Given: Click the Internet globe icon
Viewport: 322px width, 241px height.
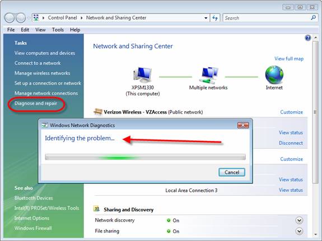Looking at the screenshot, I should 274,75.
